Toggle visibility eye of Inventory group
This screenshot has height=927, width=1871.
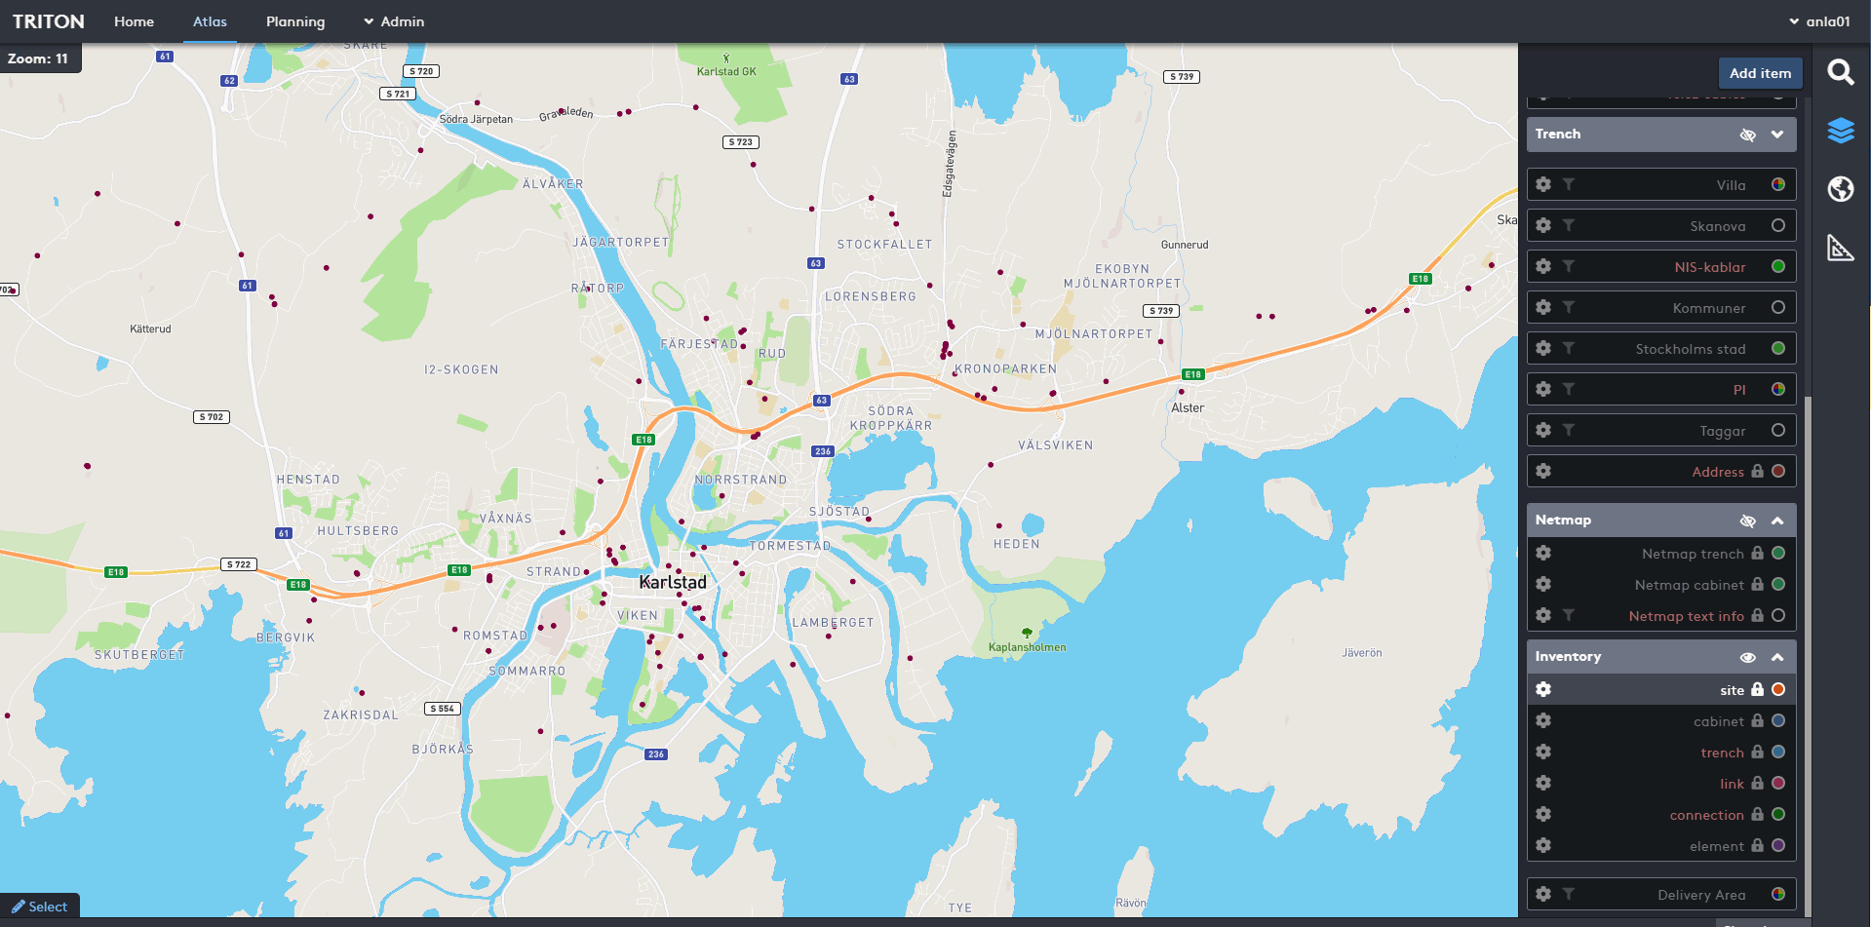[x=1747, y=657]
